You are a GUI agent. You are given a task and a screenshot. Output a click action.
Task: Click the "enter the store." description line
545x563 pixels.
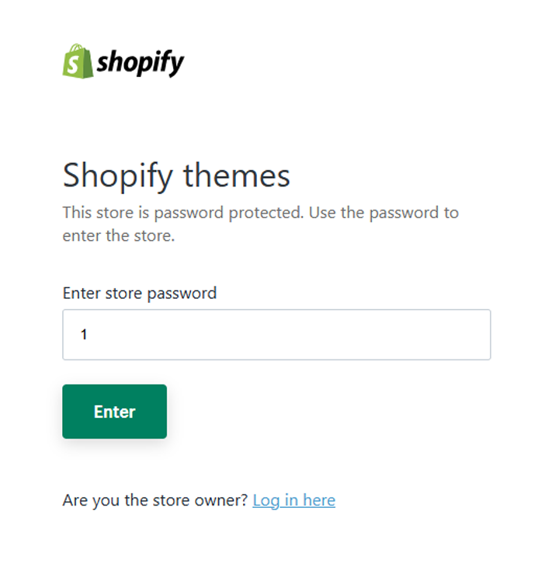[119, 235]
